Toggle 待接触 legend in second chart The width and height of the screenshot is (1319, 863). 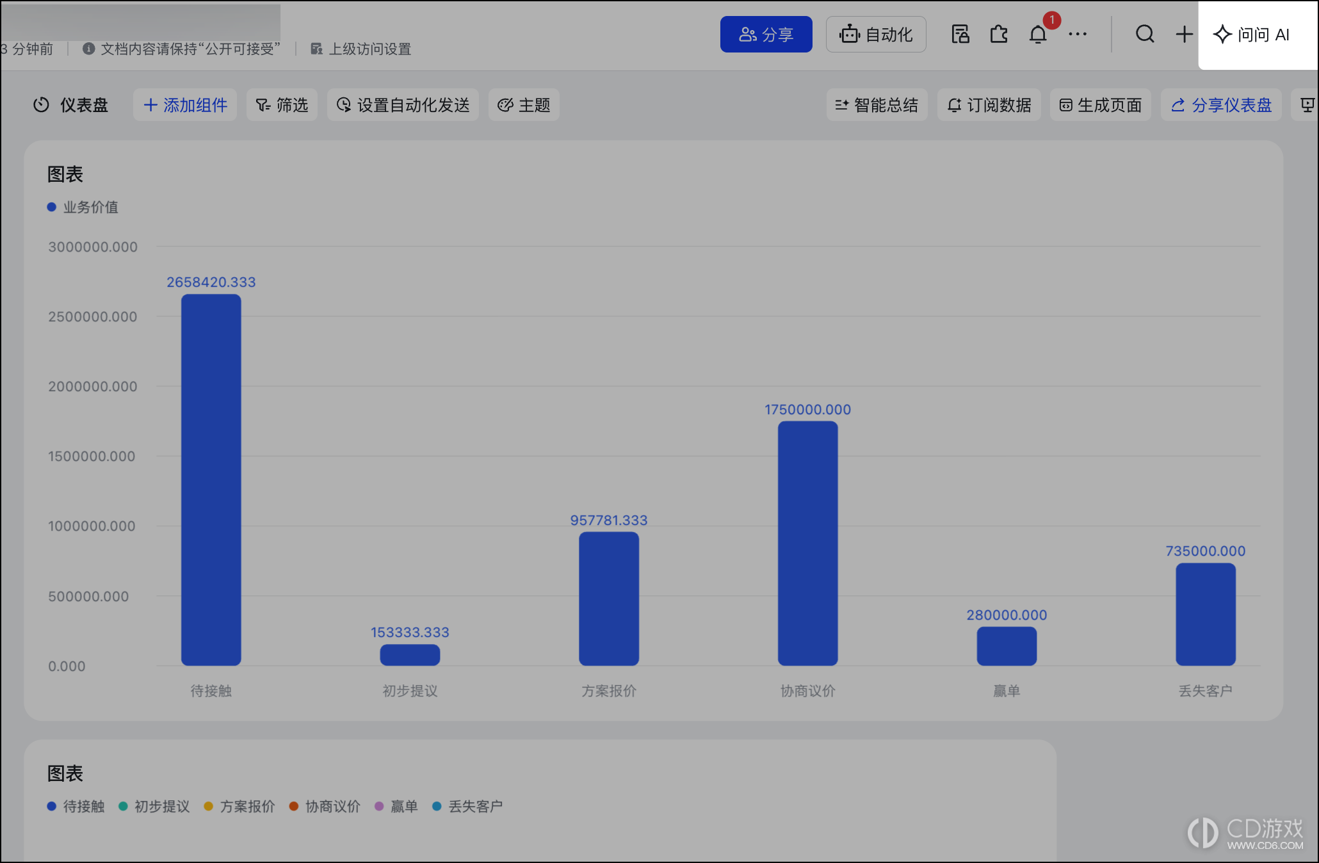tap(76, 807)
